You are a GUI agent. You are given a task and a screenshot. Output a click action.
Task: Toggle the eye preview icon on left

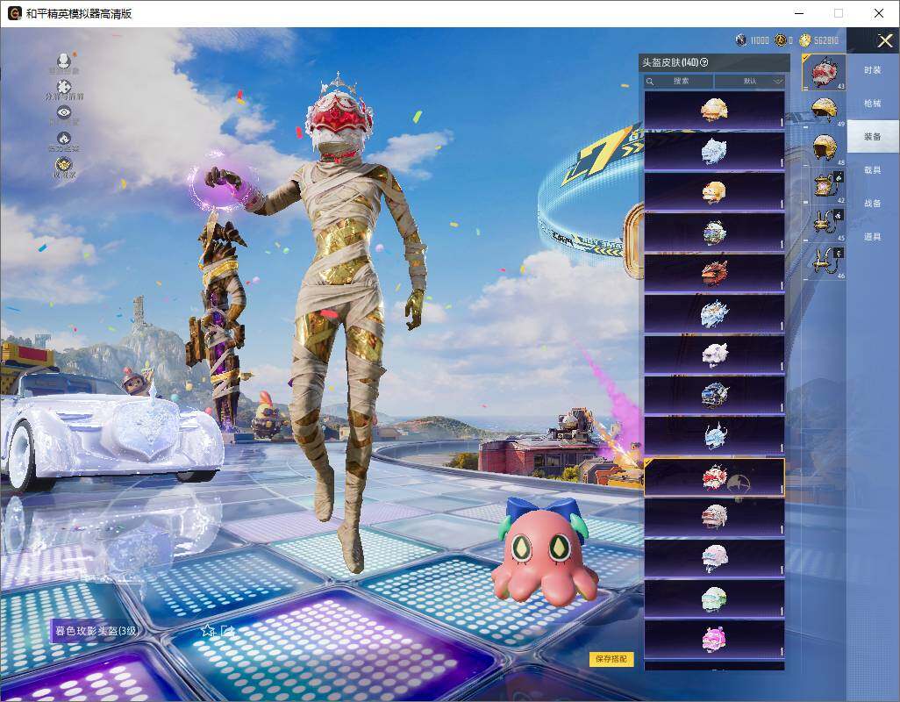pyautogui.click(x=64, y=112)
